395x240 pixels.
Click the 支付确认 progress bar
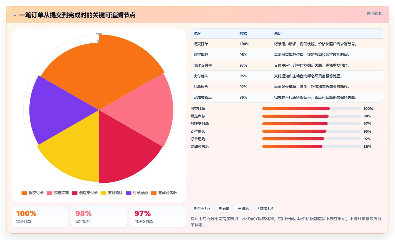tap(311, 131)
